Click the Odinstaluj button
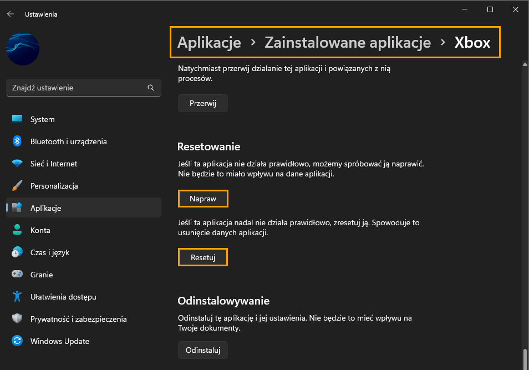The width and height of the screenshot is (529, 370). pos(203,350)
